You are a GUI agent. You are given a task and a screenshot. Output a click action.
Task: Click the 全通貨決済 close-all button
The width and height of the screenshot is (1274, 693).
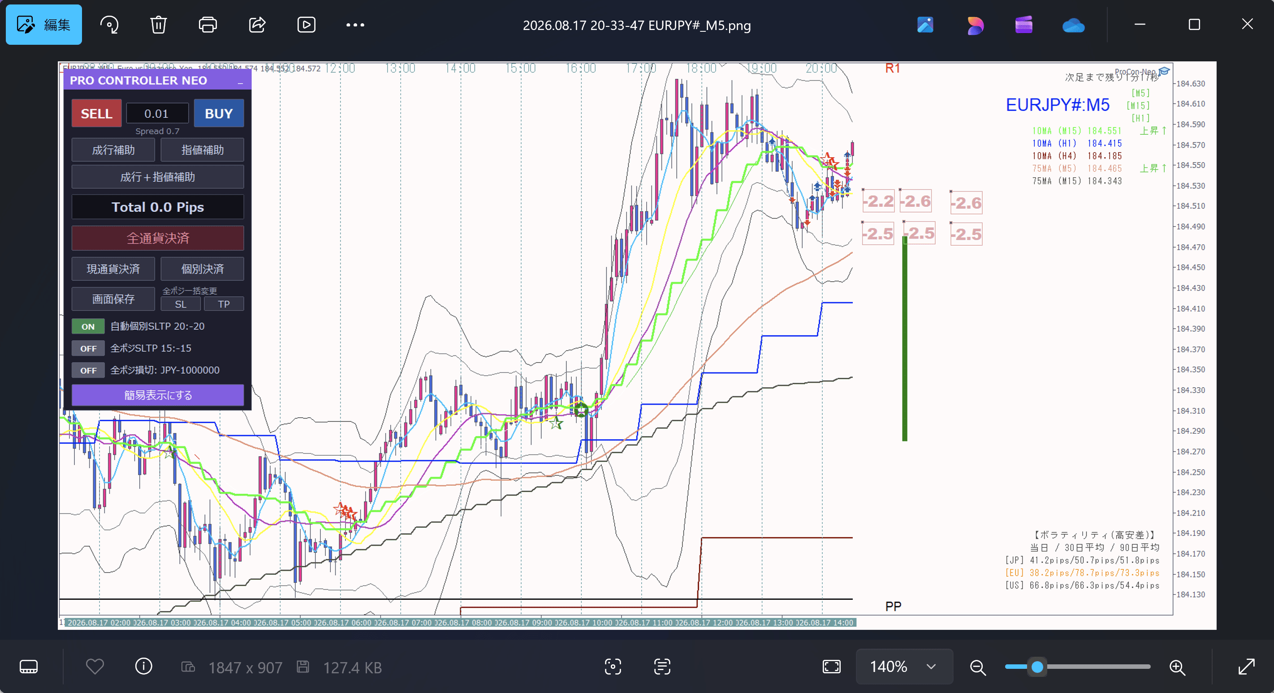(158, 238)
